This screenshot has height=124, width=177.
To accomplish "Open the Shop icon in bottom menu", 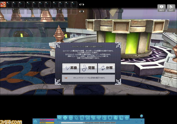I will tap(121, 118).
